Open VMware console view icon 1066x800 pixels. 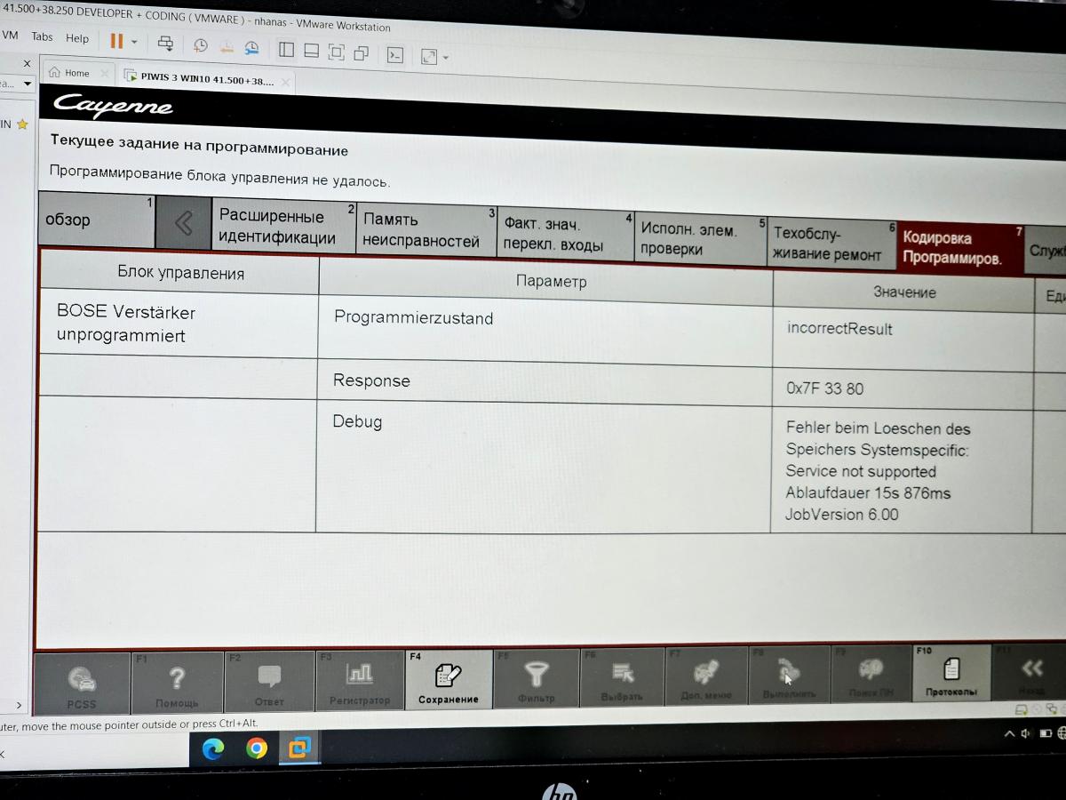[x=395, y=55]
